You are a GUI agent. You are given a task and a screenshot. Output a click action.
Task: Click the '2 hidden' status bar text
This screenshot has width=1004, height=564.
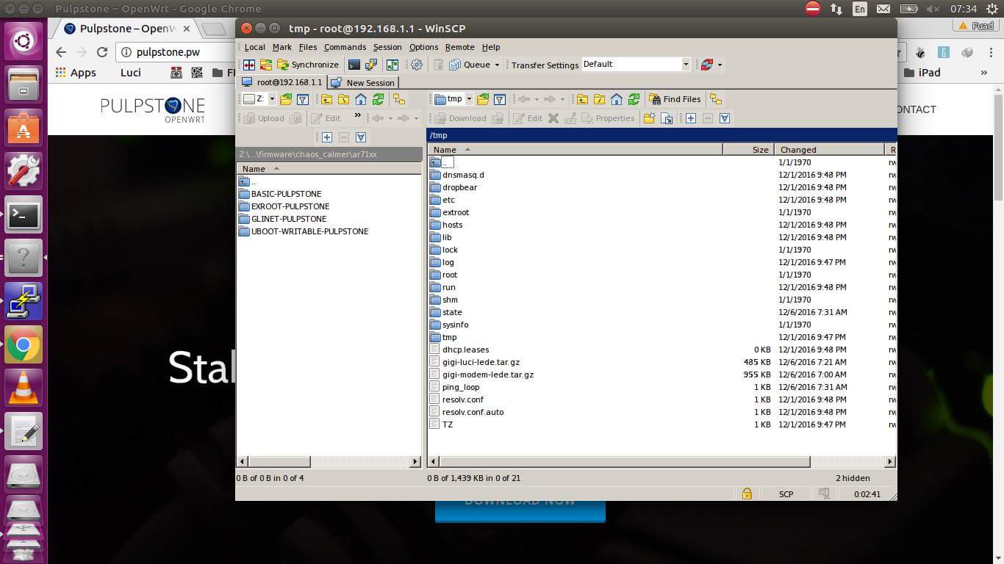click(853, 478)
